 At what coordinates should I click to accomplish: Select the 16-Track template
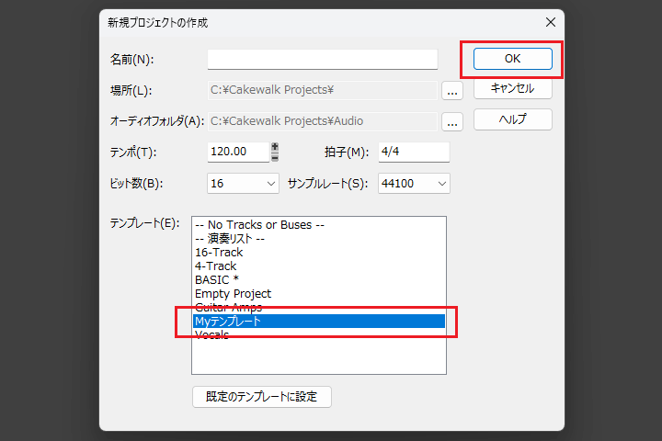[219, 252]
